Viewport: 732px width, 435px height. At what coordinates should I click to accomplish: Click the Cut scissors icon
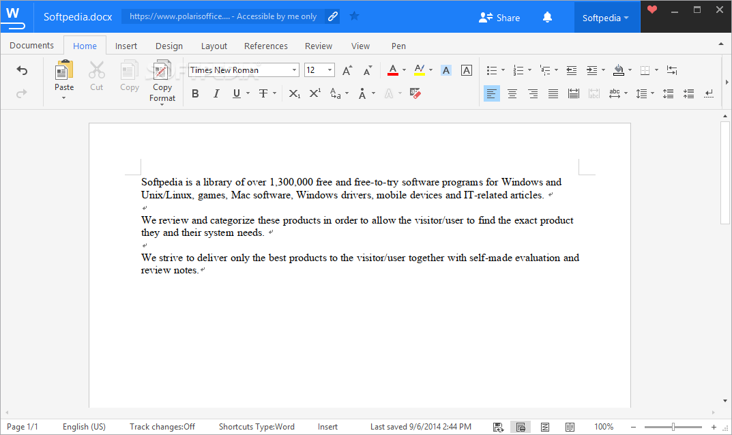coord(97,70)
